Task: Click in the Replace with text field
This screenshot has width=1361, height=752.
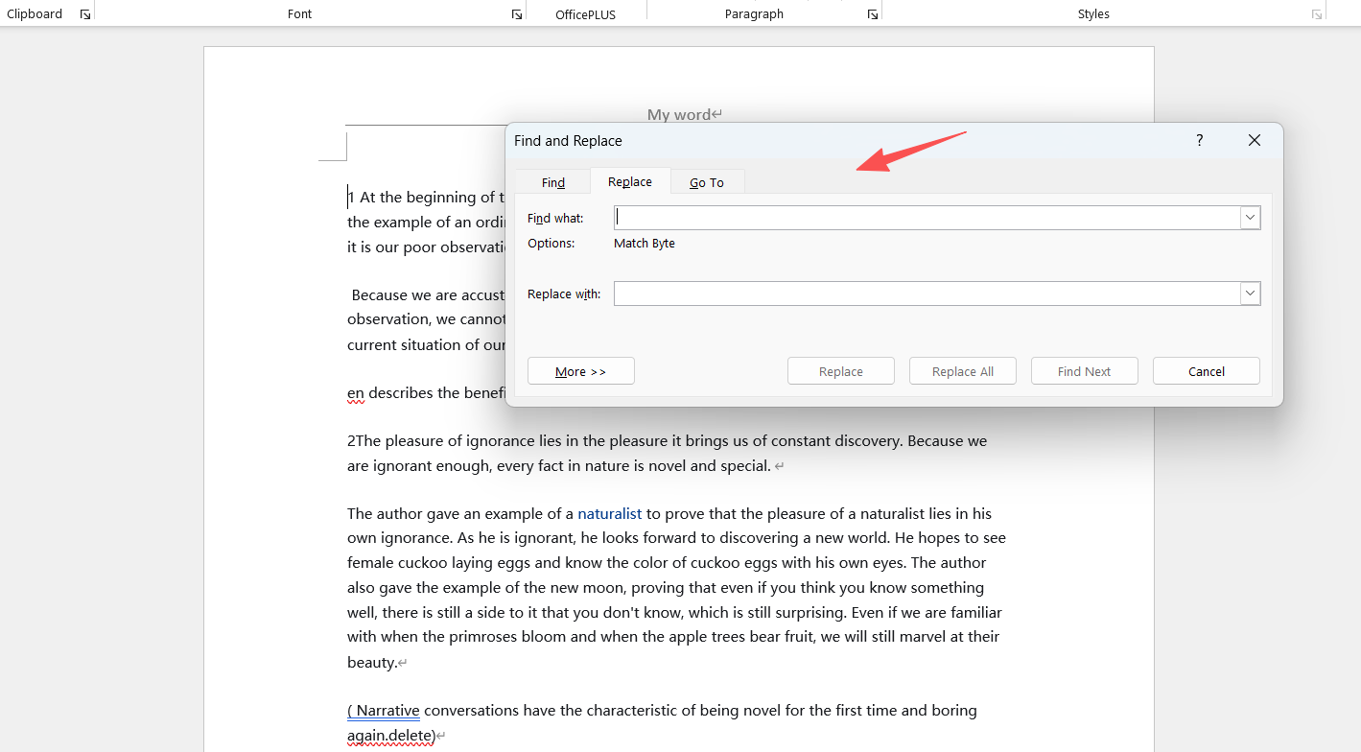Action: coord(926,294)
